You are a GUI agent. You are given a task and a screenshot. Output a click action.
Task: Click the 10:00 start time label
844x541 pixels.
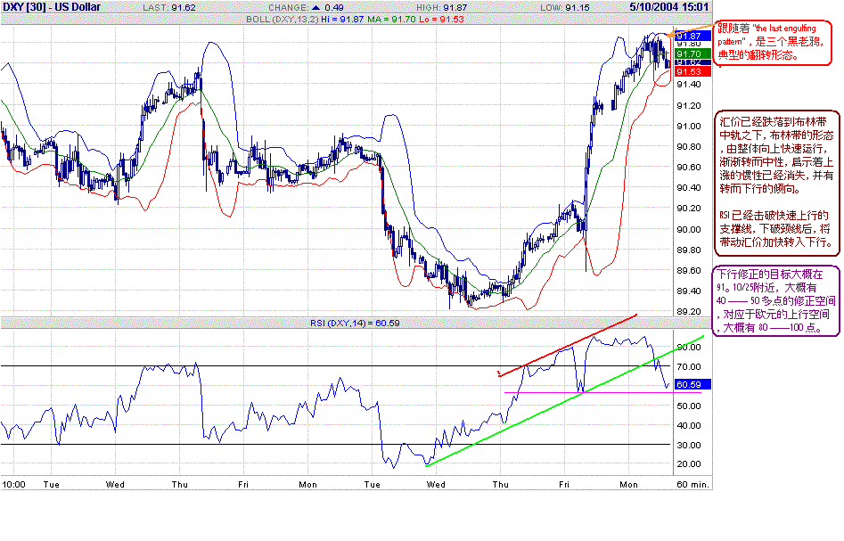[x=13, y=485]
